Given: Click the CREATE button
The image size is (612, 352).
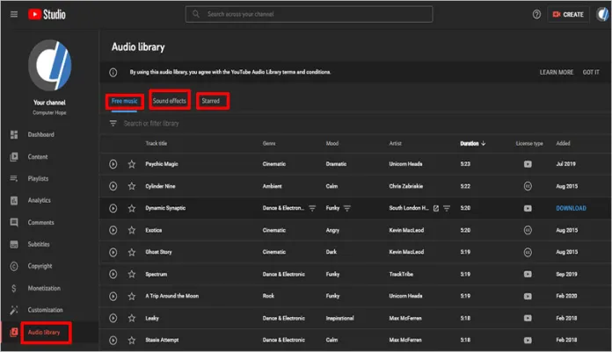Looking at the screenshot, I should coord(567,15).
